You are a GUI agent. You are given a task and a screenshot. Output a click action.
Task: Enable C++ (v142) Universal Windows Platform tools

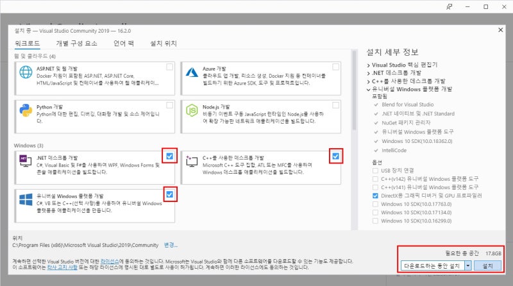[375, 179]
